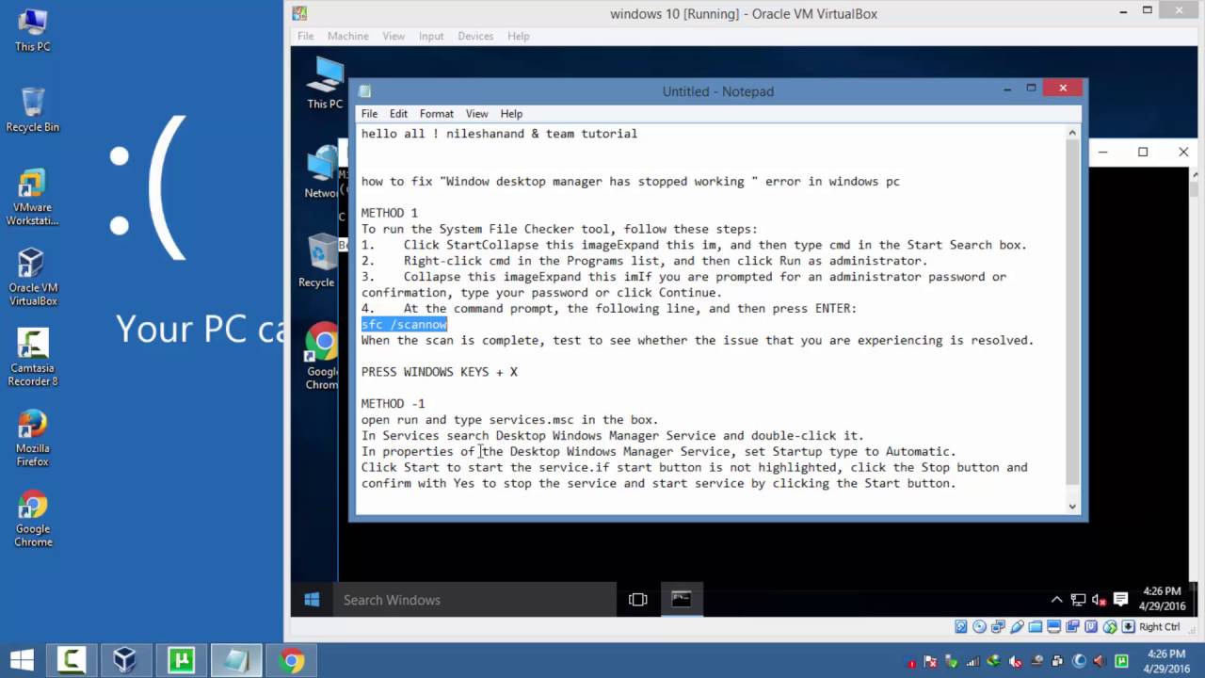
Task: Open Google Chrome on host taskbar
Action: (292, 661)
